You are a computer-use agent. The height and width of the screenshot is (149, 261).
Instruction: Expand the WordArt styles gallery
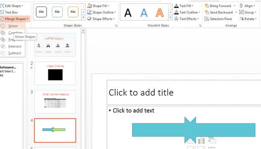click(x=170, y=18)
